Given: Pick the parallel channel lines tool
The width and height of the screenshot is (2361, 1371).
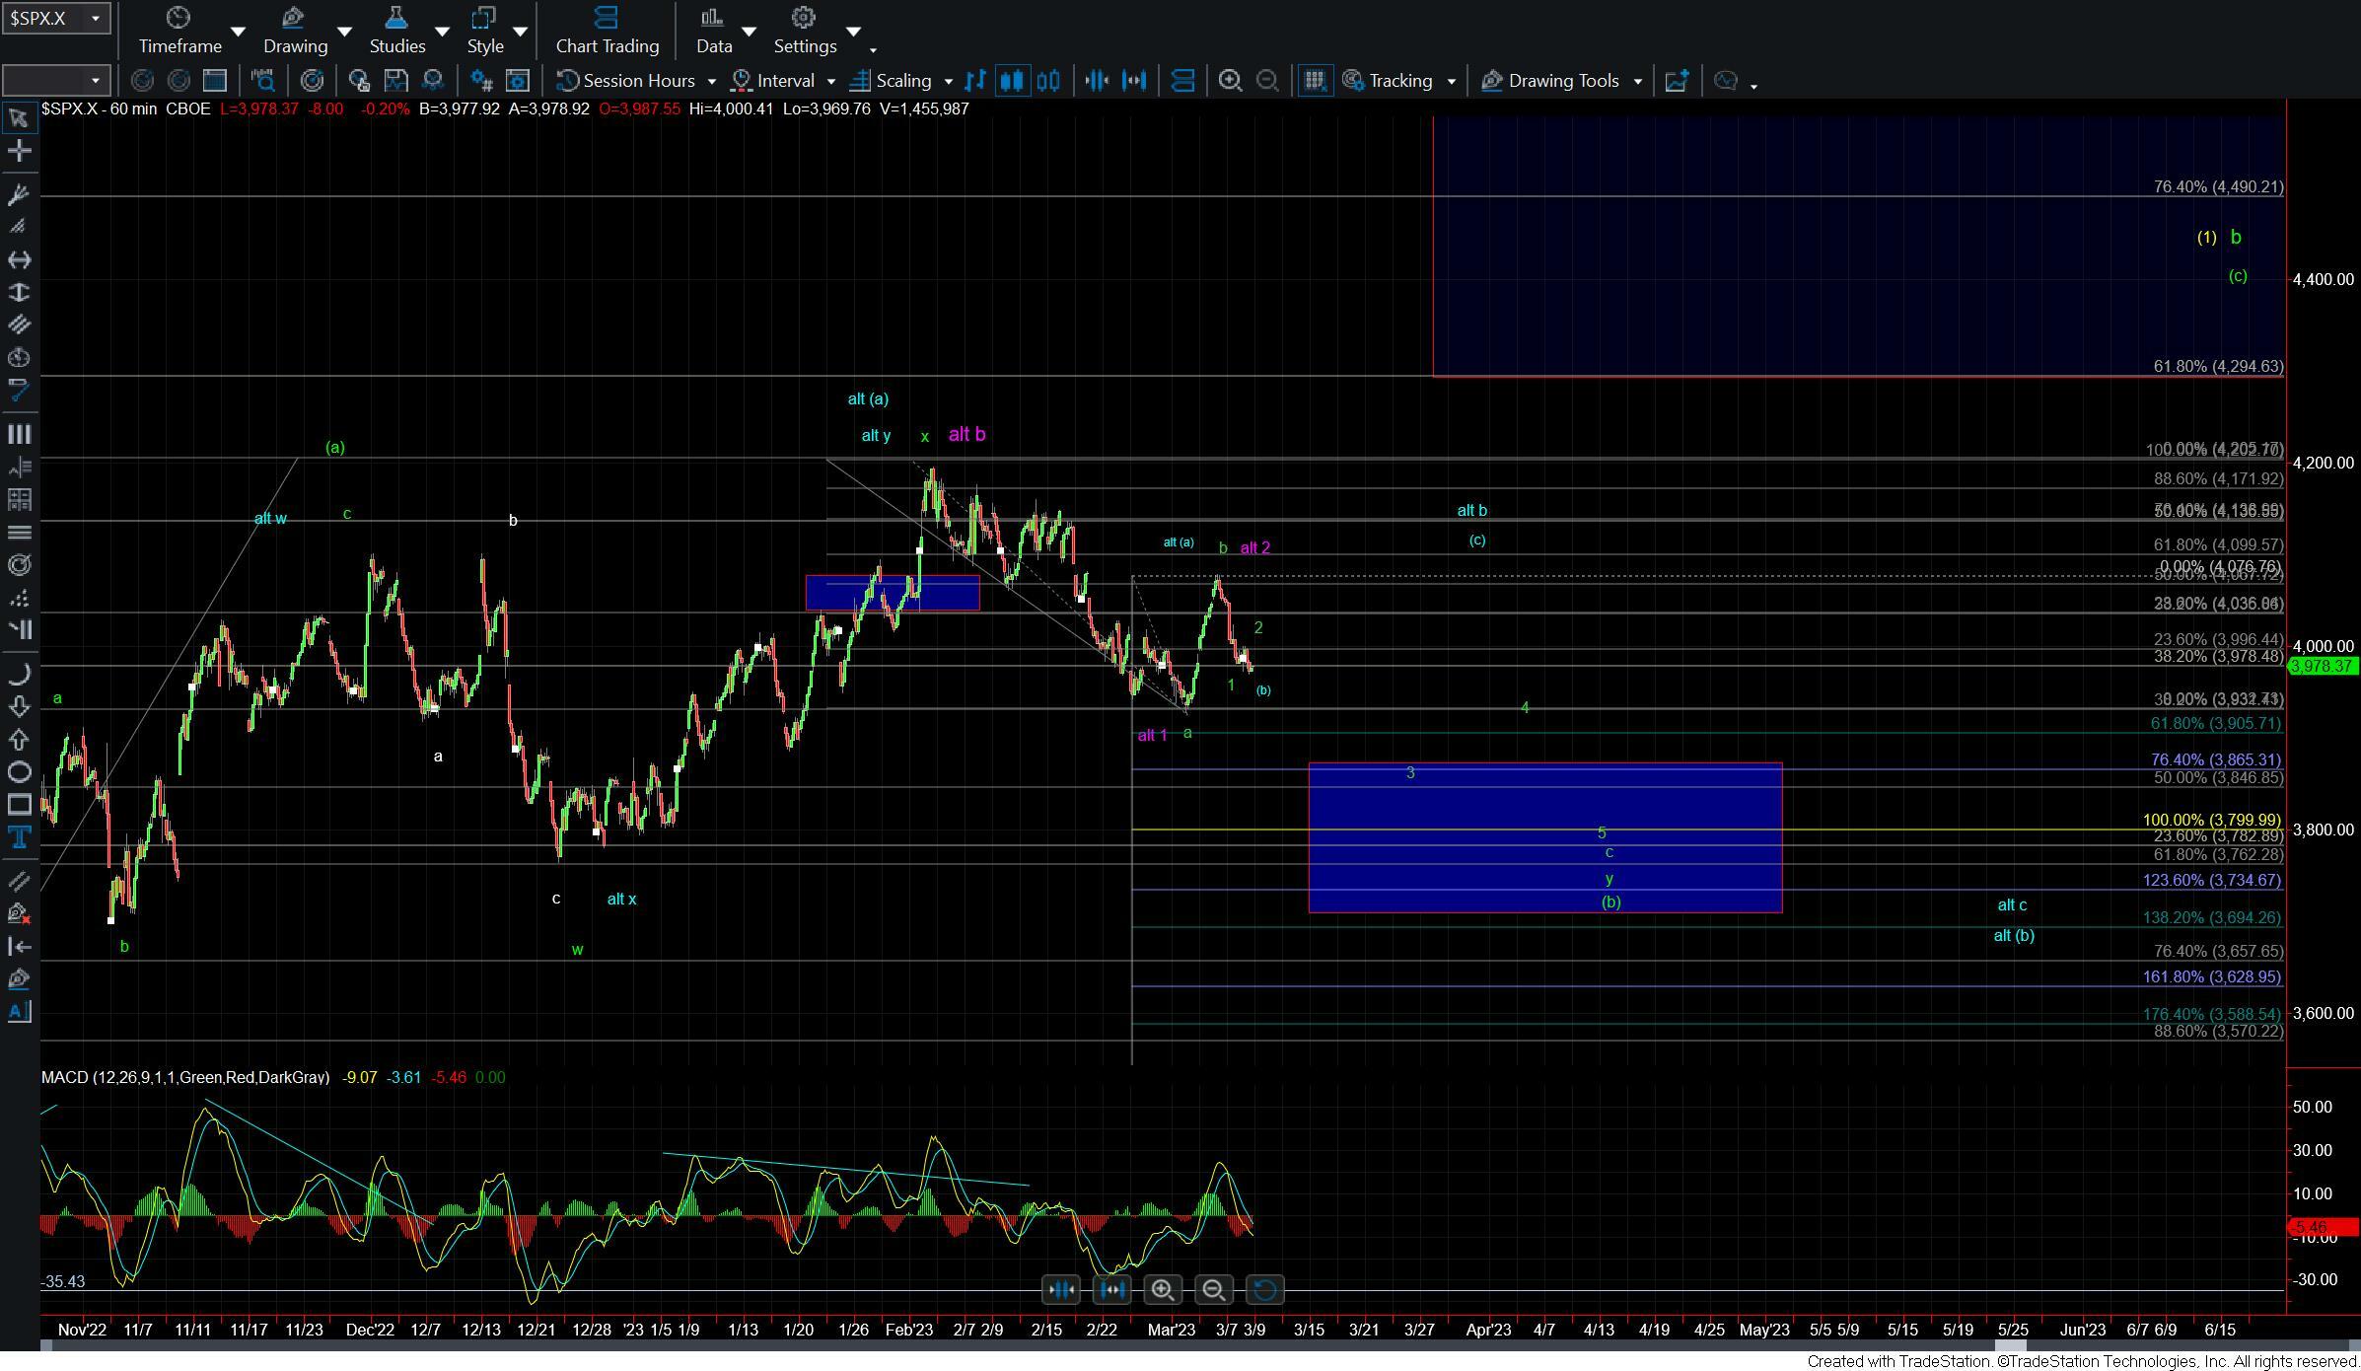Looking at the screenshot, I should [19, 325].
